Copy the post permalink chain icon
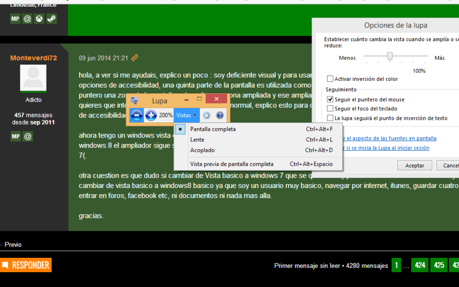This screenshot has height=287, width=459. (134, 58)
